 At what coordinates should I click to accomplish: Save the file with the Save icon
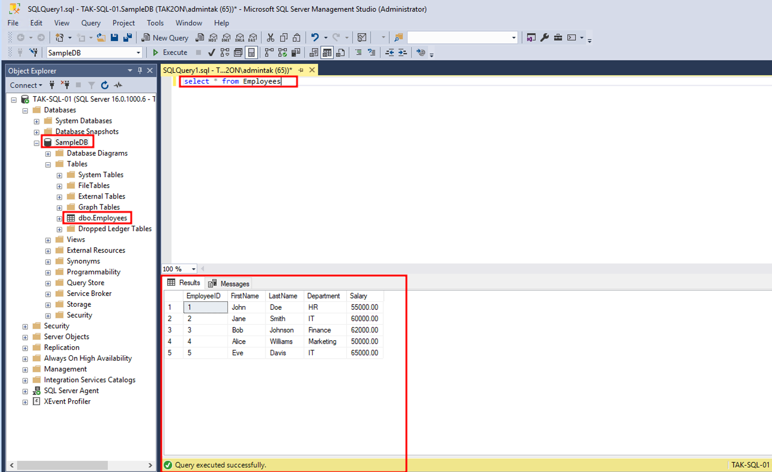tap(114, 37)
